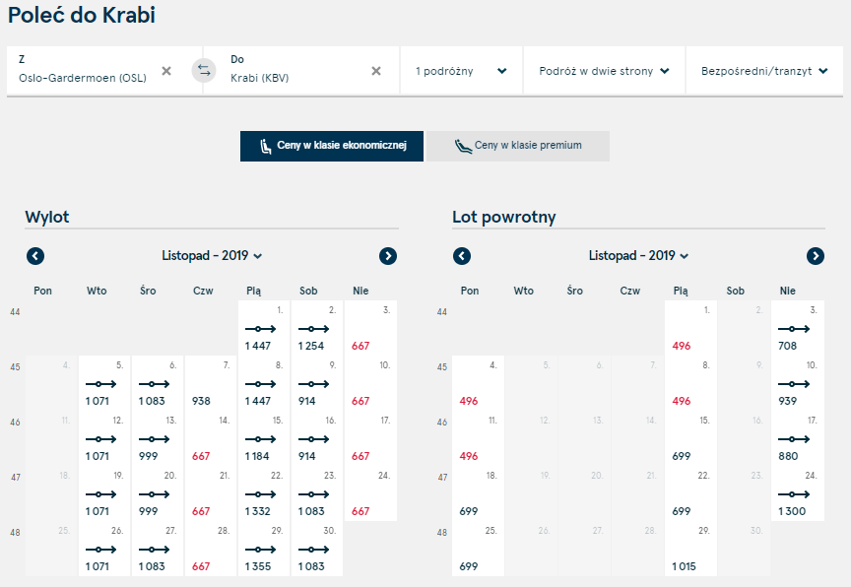Expand Listopad - 2019 month selector under Lot powrotny
The image size is (851, 587).
[639, 255]
